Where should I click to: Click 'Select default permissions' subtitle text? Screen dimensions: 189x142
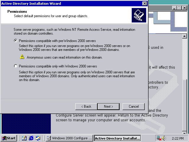pos(51,16)
